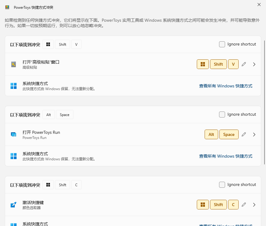Click Windows logo icon beside Alt+Space system shortcut row
The width and height of the screenshot is (266, 226).
coord(14,156)
